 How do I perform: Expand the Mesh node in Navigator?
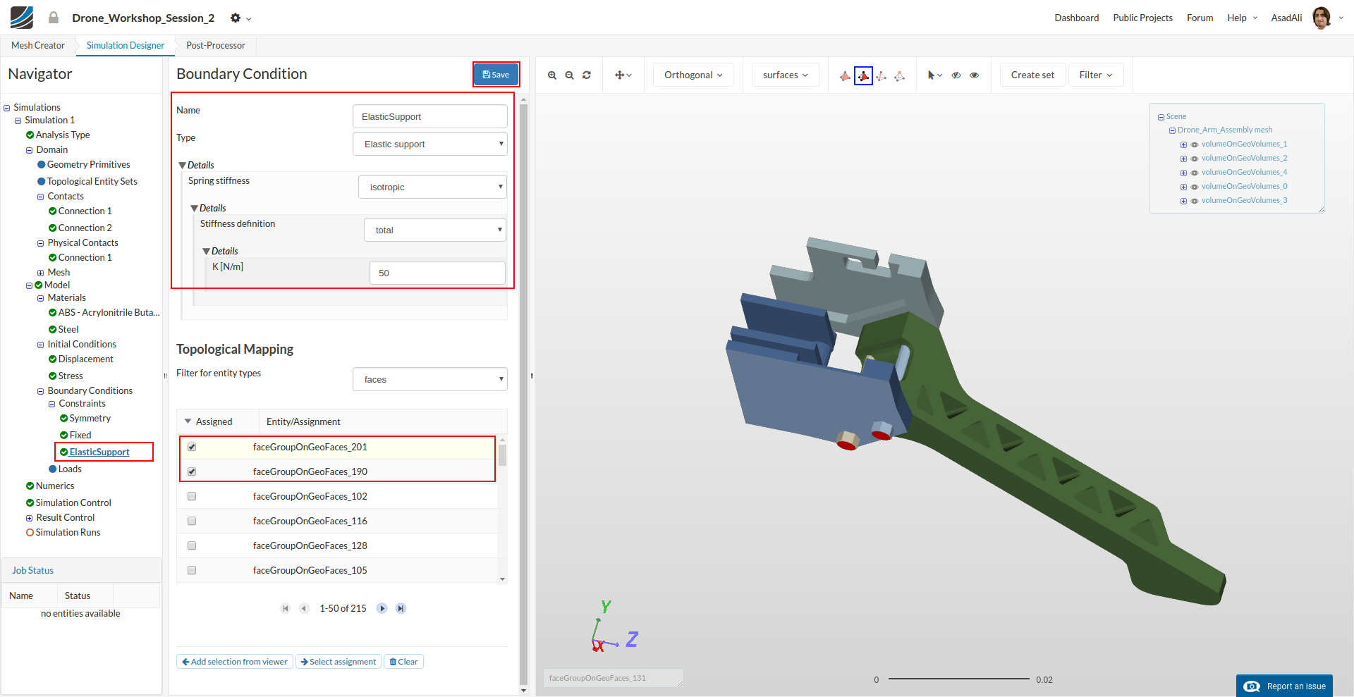(x=40, y=273)
